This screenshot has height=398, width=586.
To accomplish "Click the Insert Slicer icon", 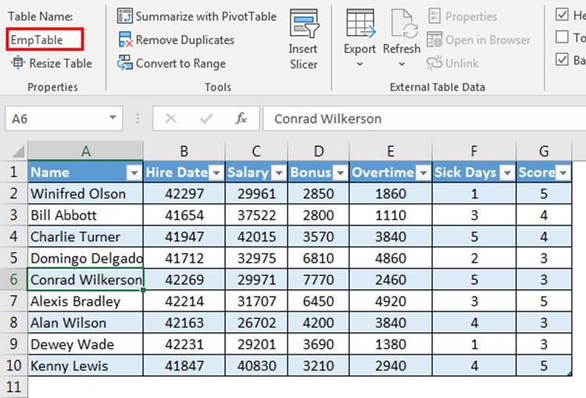I will [x=304, y=23].
